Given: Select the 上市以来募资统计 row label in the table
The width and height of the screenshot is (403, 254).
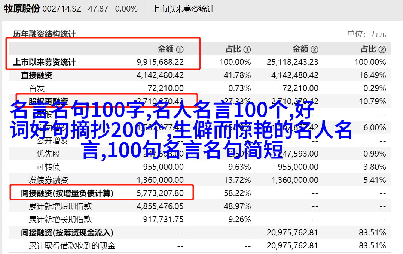Looking at the screenshot, I should [x=45, y=62].
